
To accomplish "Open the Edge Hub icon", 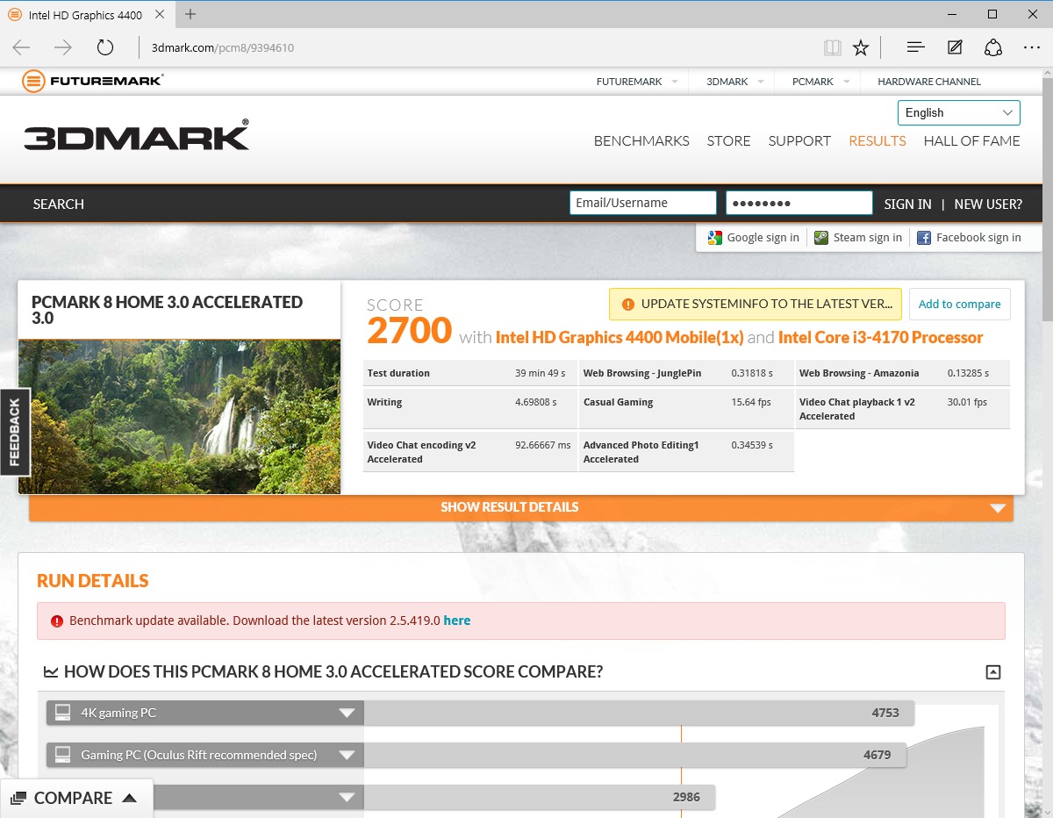I will 915,47.
